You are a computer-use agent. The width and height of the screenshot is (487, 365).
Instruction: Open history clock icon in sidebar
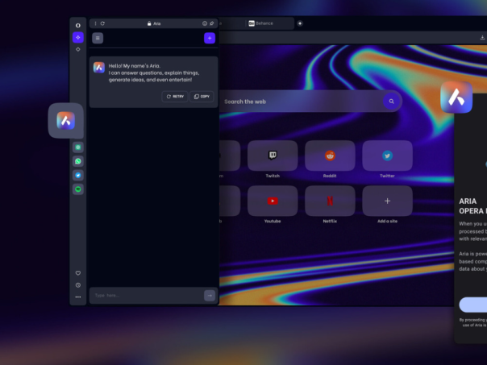click(x=78, y=285)
